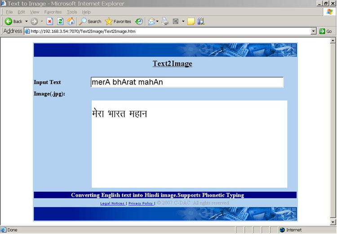Go to the Home page icon
The height and width of the screenshot is (234, 337).
tap(71, 22)
